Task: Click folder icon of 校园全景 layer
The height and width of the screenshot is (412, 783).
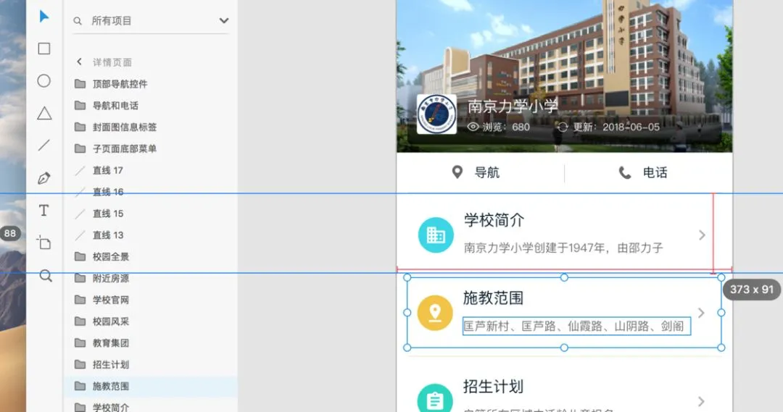Action: point(80,256)
